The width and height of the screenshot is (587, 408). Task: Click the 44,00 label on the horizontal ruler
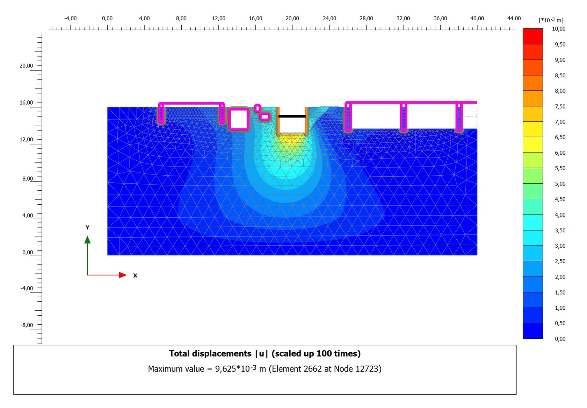(x=514, y=18)
